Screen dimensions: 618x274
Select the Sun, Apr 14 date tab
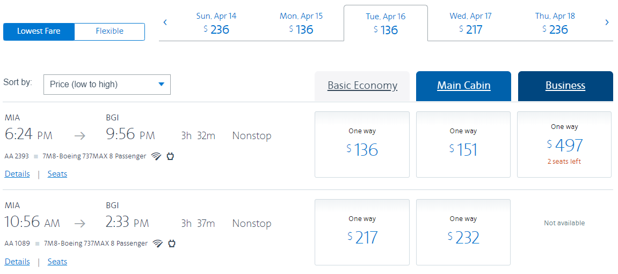tap(216, 23)
